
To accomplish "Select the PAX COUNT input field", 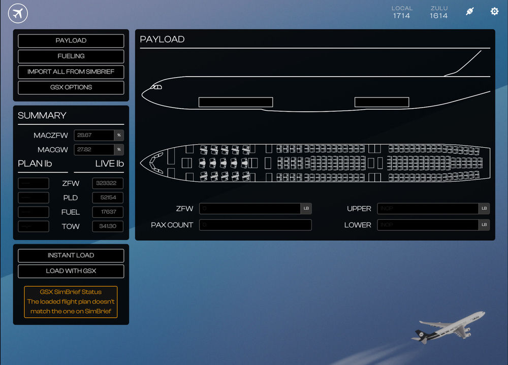I will point(255,225).
